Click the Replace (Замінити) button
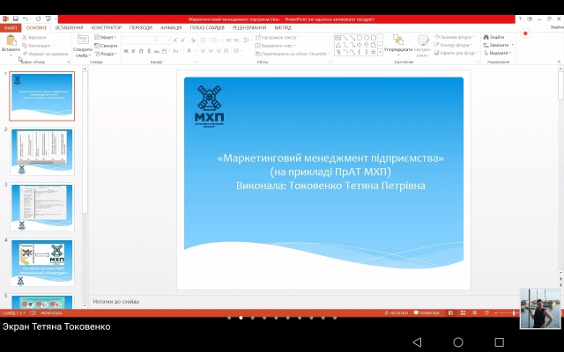The image size is (564, 352). pos(495,45)
